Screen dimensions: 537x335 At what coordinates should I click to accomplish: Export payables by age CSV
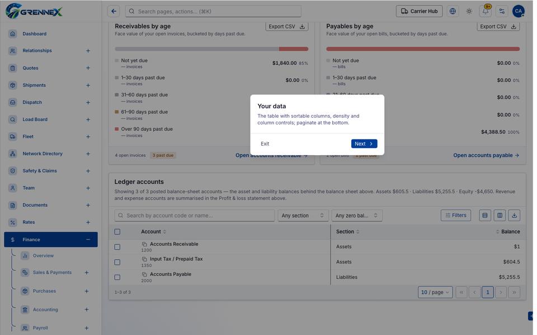pos(498,27)
